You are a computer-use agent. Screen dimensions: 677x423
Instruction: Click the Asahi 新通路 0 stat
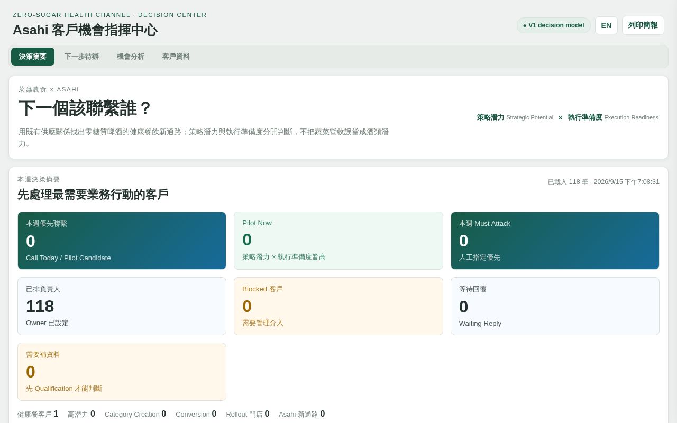(302, 414)
